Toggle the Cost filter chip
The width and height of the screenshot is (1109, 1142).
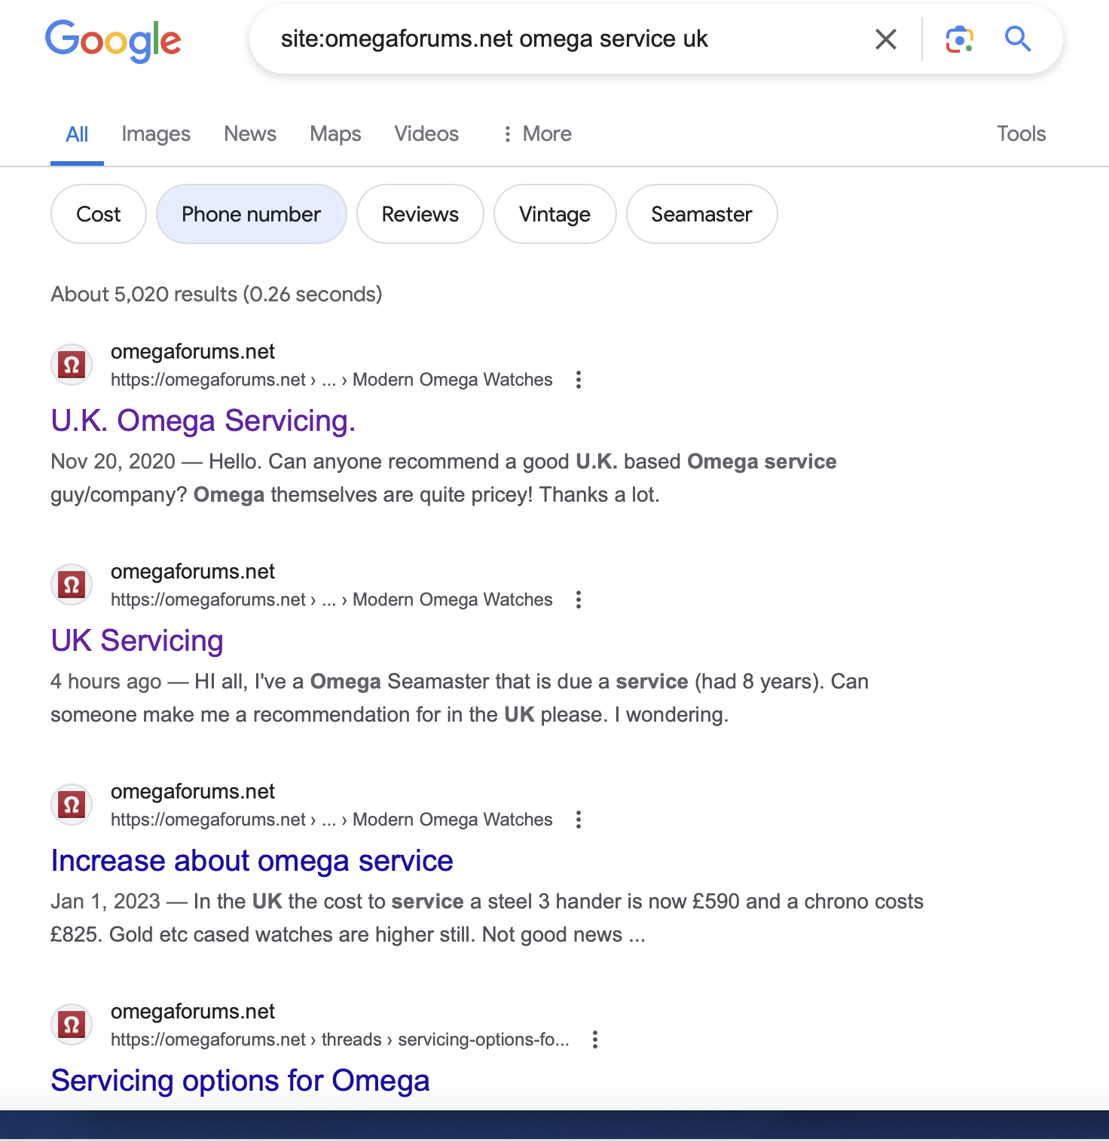(x=99, y=214)
